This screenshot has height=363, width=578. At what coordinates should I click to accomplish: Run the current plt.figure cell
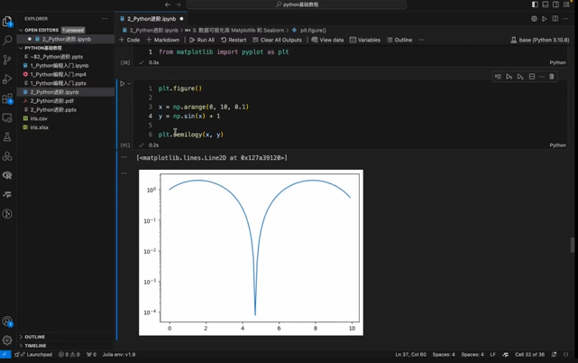[123, 84]
